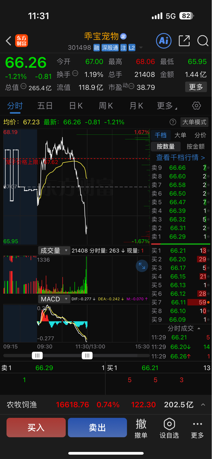Tap the volume bar chart
The width and height of the screenshot is (212, 459).
[x=77, y=275]
